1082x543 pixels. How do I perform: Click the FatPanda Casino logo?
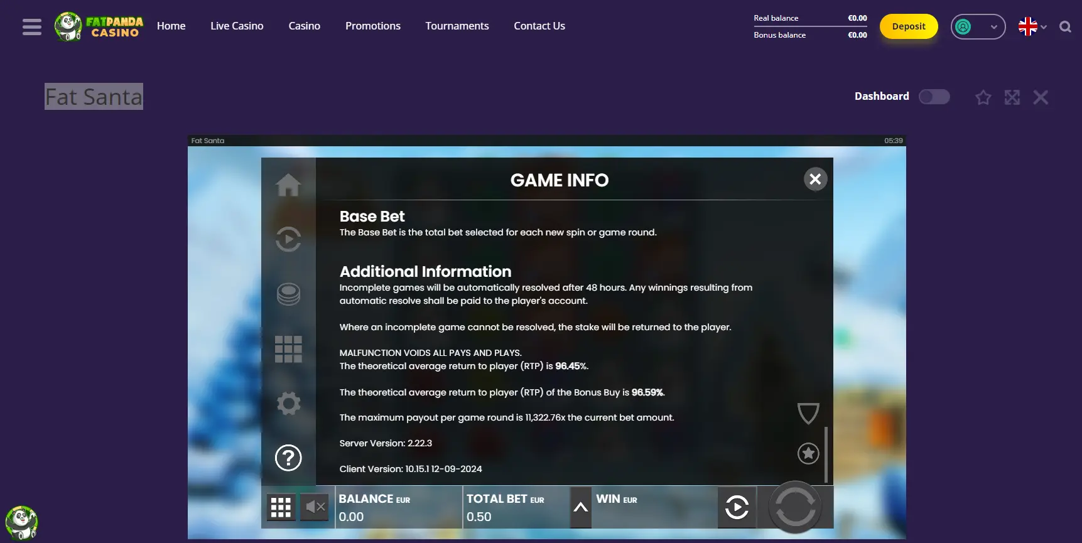(x=99, y=26)
